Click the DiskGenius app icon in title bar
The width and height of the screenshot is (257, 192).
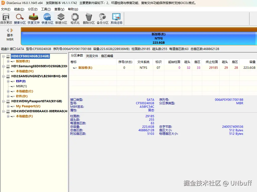[x=3, y=3]
